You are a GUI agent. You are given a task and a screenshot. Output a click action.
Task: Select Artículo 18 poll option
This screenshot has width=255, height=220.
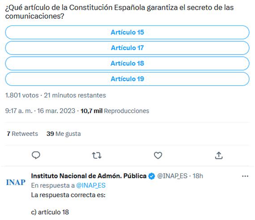(127, 63)
